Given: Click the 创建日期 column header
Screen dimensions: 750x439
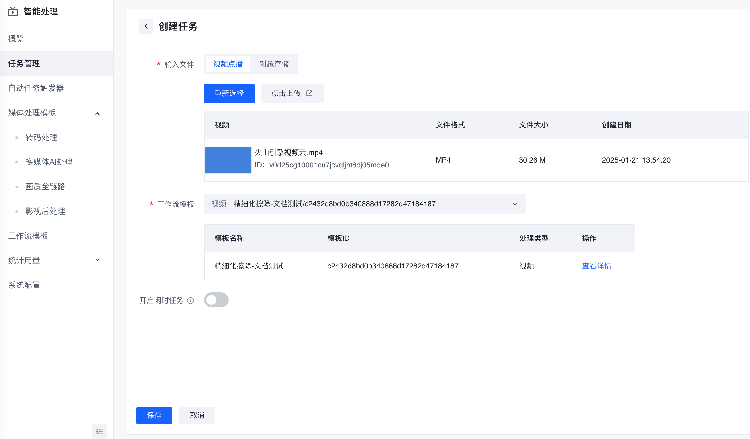Looking at the screenshot, I should (617, 125).
